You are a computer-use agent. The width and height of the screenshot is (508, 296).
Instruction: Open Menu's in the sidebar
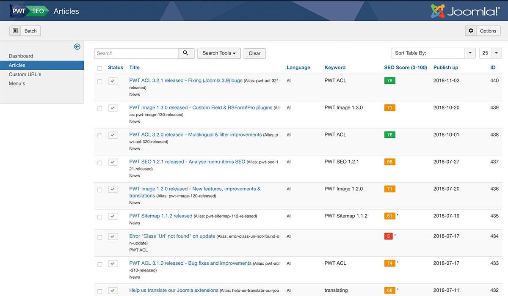17,84
